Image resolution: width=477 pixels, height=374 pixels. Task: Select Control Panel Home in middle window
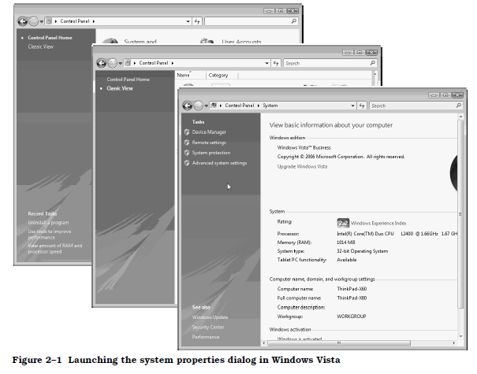point(128,80)
